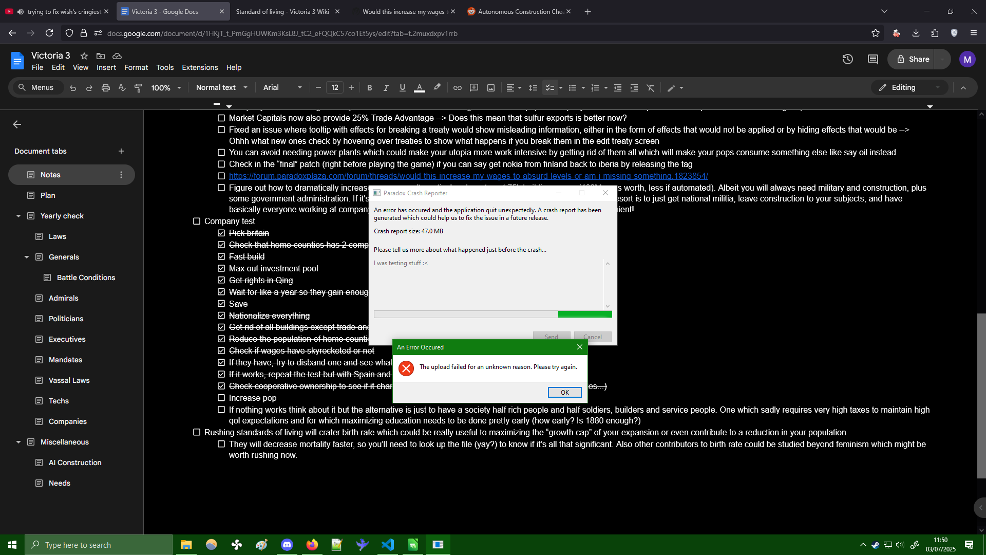Open the highlight color picker
The image size is (986, 555).
[437, 88]
